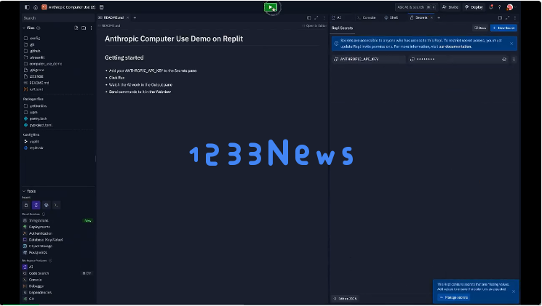542x306 pixels.
Task: Collapse the Tools section chevron
Action: pyautogui.click(x=24, y=191)
